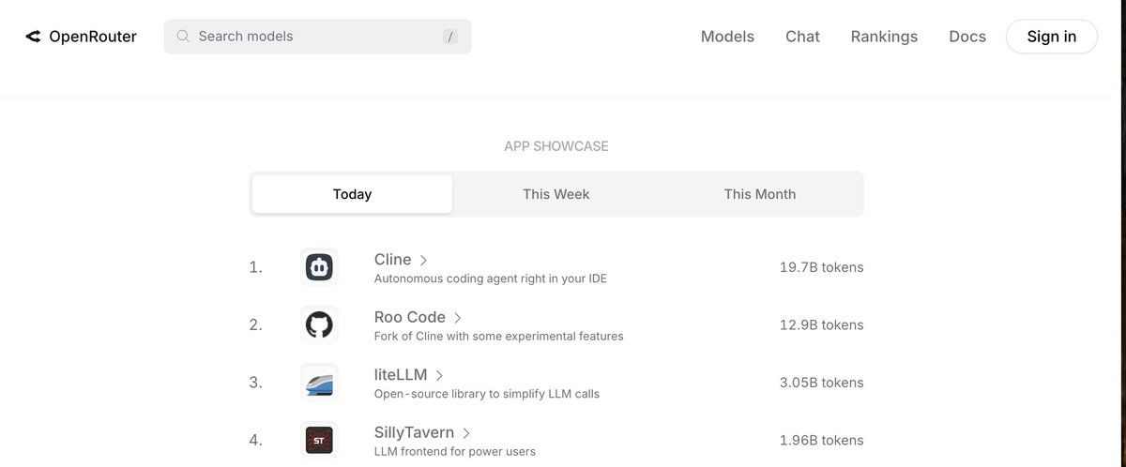Click the rank number 1. beside Cline

(x=255, y=267)
